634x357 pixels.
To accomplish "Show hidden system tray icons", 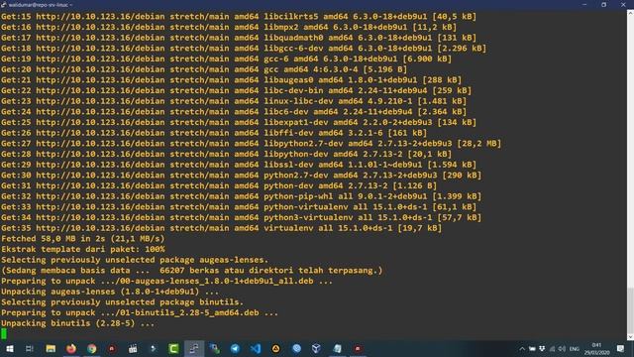I will click(x=522, y=349).
